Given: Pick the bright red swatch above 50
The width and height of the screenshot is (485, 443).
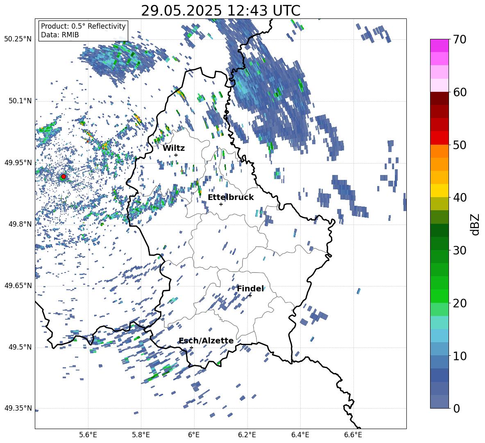Looking at the screenshot, I should (439, 138).
